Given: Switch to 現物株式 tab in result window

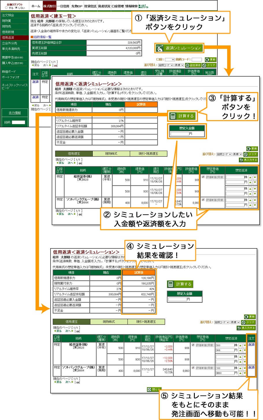Looking at the screenshot, I should coord(109,322).
